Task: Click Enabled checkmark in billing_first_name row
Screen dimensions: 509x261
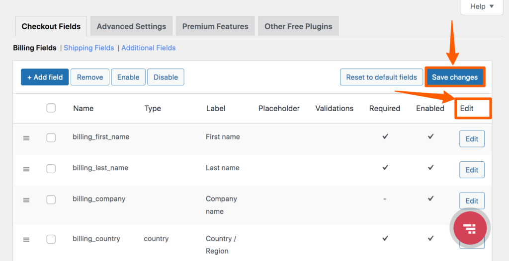Action: (430, 137)
